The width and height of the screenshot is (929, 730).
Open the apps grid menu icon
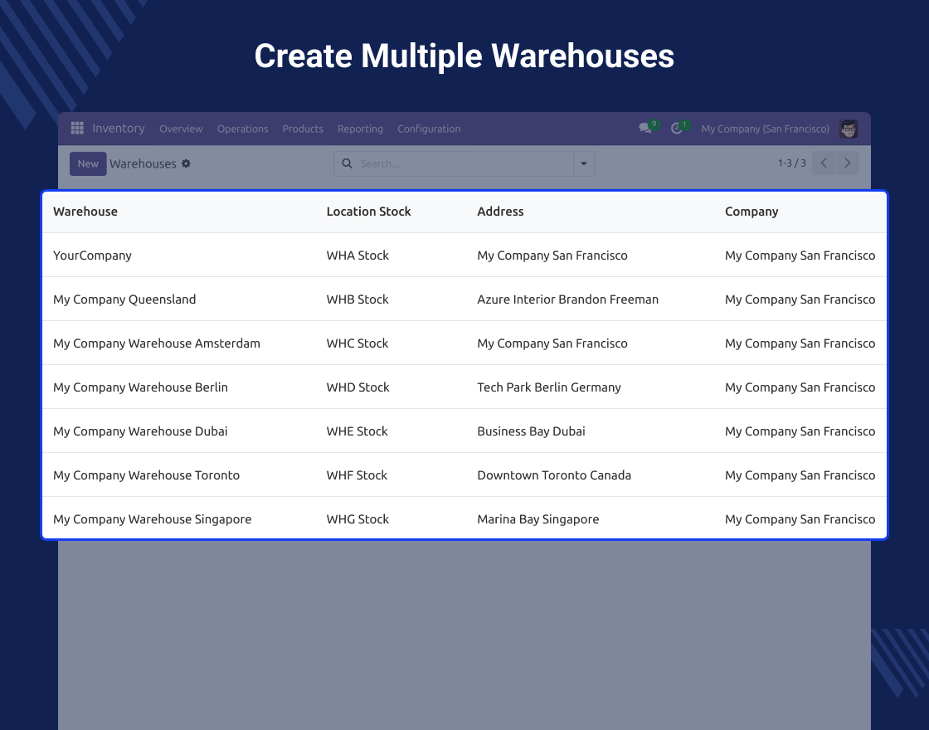pos(77,129)
